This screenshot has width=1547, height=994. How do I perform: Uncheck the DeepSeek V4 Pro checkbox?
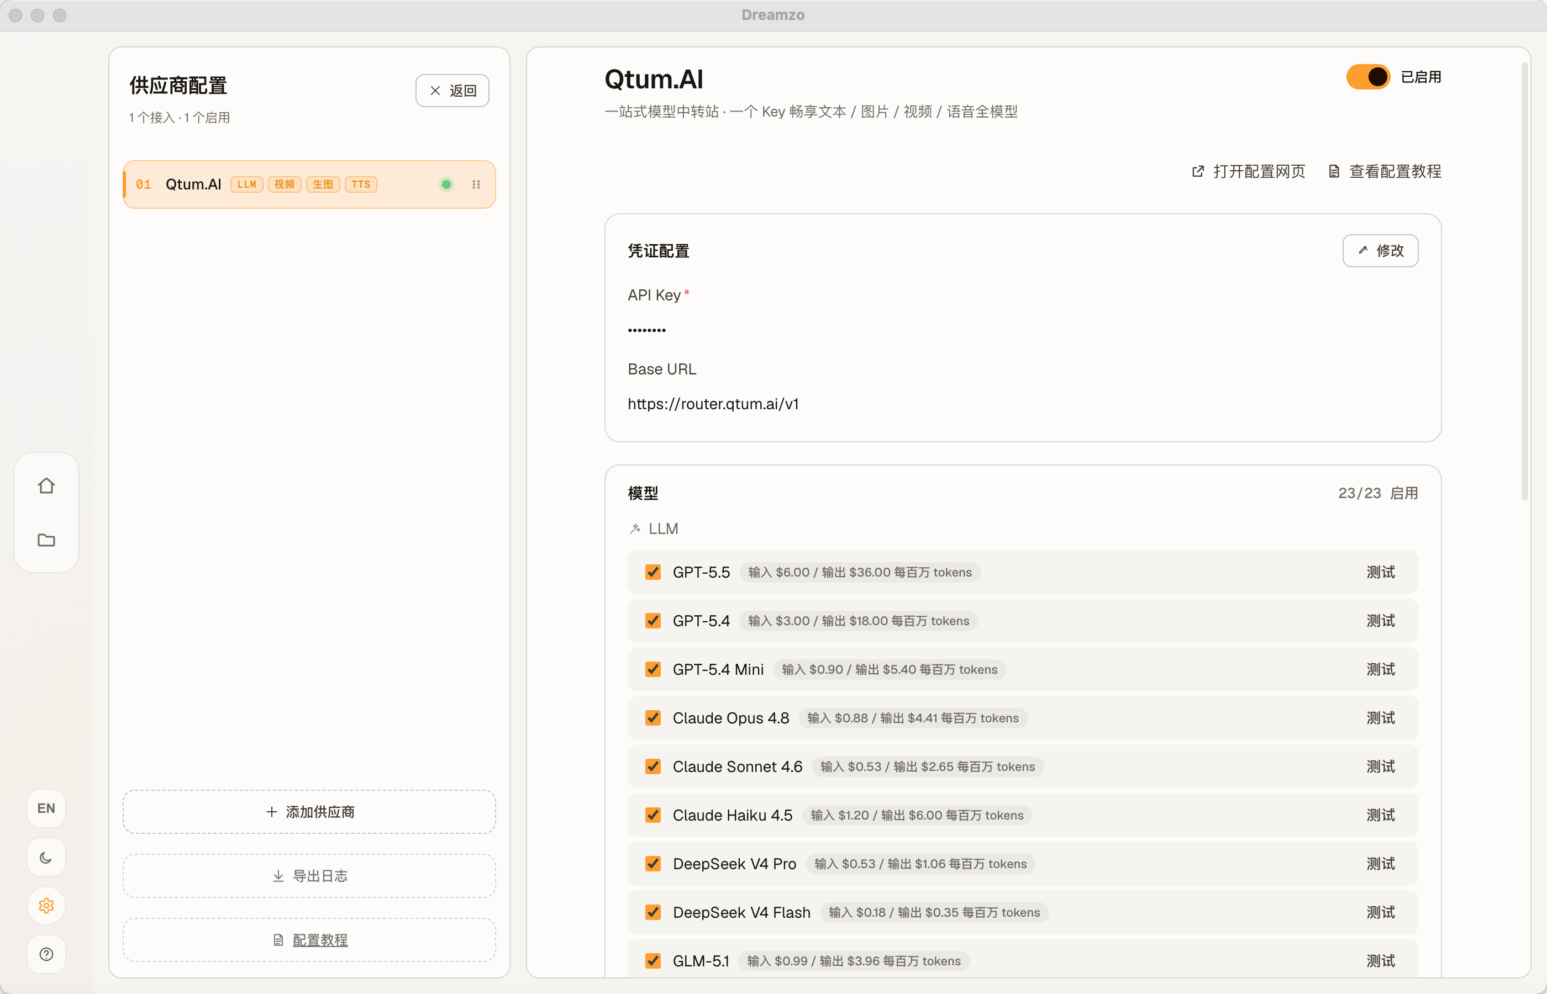[653, 864]
